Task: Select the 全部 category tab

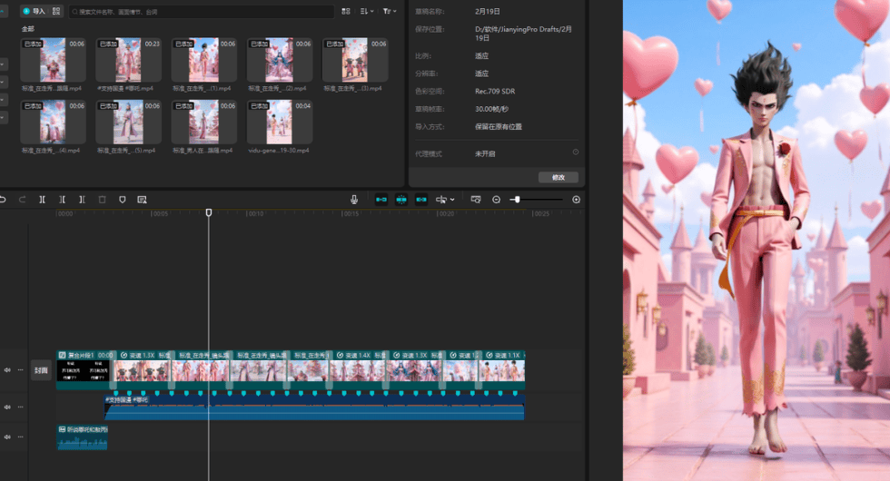Action: click(28, 29)
